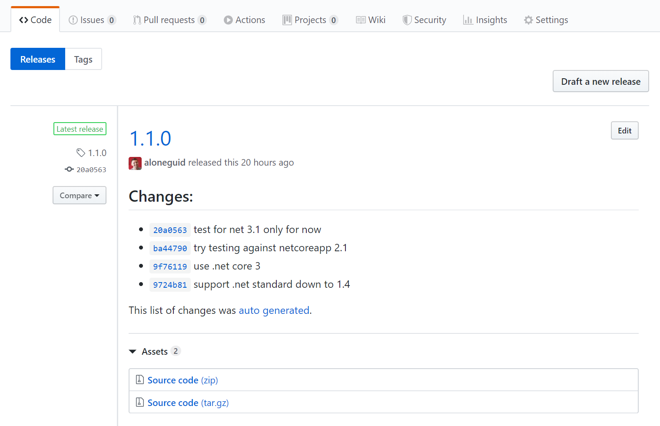Select text 'use .net core 3'
This screenshot has height=426, width=660.
click(227, 266)
